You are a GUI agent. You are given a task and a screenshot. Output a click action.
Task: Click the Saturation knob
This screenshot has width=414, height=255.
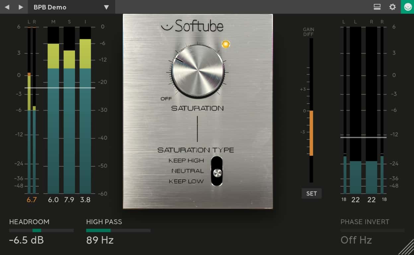[x=197, y=71]
